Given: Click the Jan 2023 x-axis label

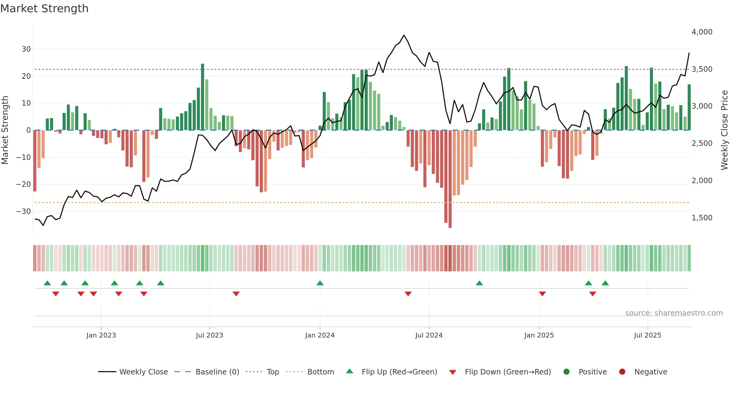Looking at the screenshot, I should click(101, 335).
